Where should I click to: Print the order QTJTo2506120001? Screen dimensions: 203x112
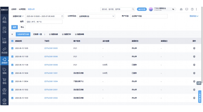(194, 89)
